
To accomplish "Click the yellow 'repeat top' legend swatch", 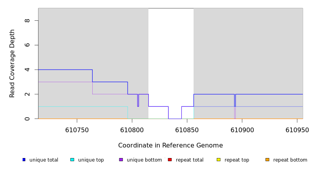I will point(219,160).
